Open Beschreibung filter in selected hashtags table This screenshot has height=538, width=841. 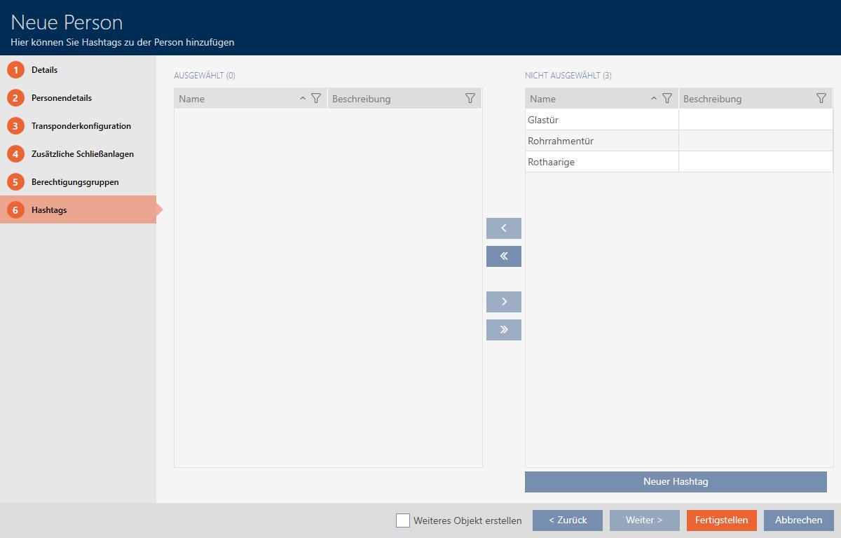tap(470, 99)
